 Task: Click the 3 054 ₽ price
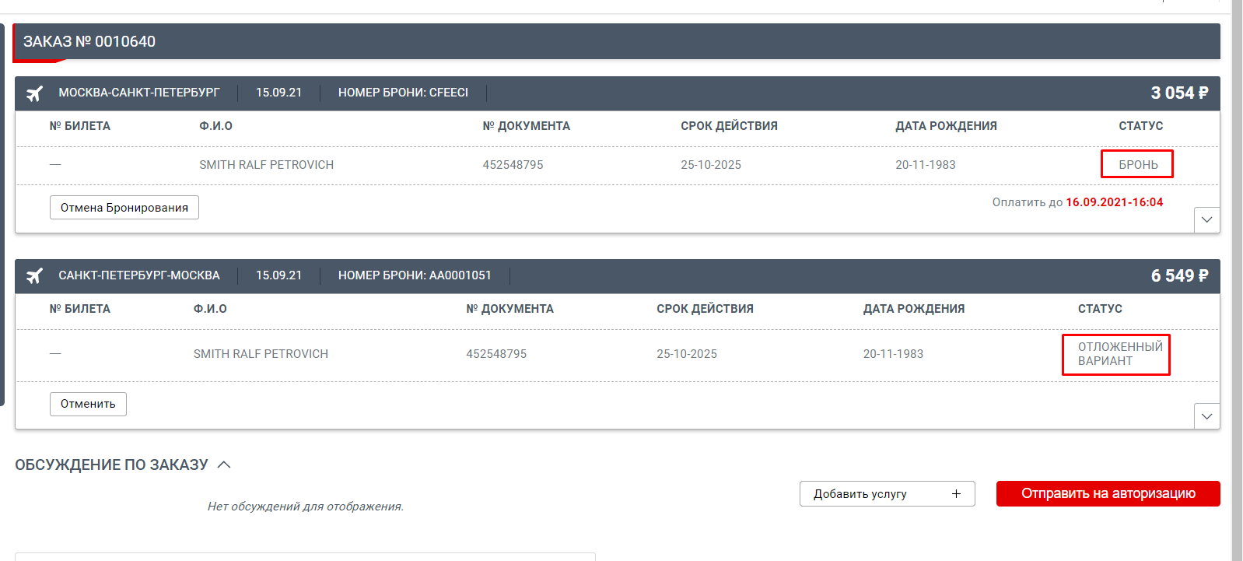tap(1178, 93)
